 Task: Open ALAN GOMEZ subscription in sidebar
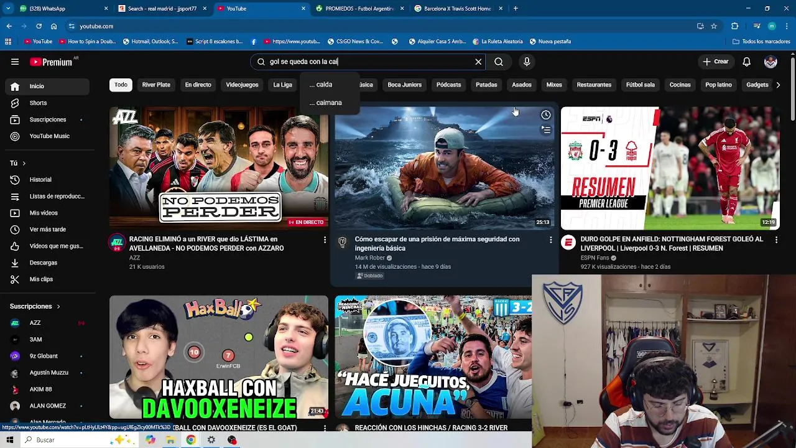point(47,406)
